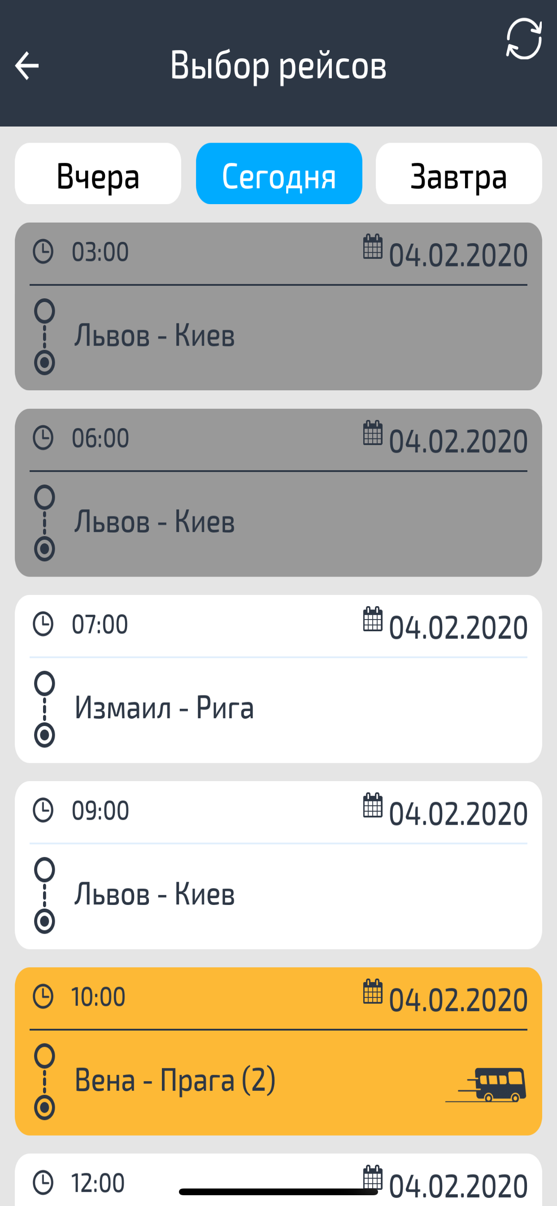Screen dimensions: 557x1206
Task: Click calendar icon on the 03:00 trip
Action: point(373,246)
